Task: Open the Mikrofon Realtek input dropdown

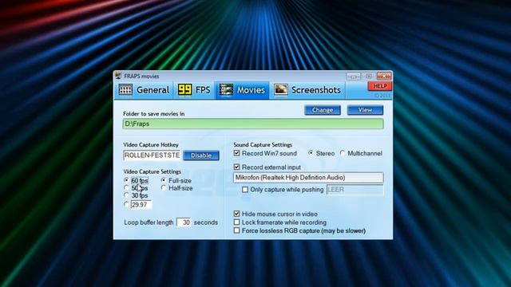Action: pos(308,177)
